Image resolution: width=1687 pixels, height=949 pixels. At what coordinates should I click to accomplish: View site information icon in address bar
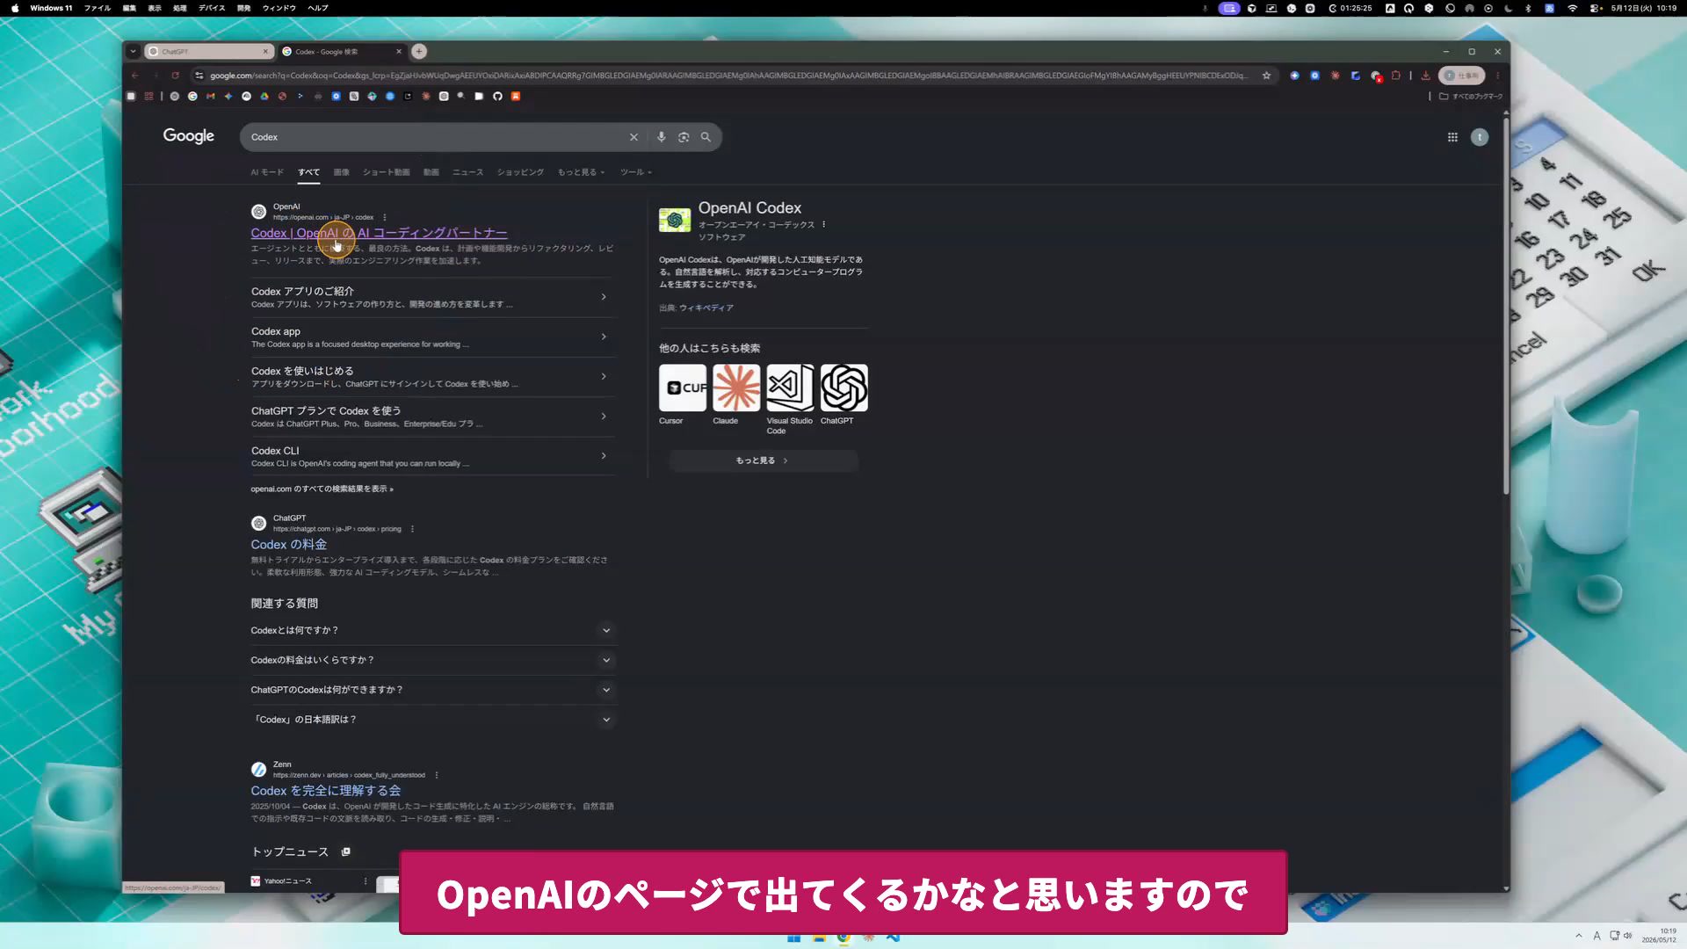pos(199,76)
